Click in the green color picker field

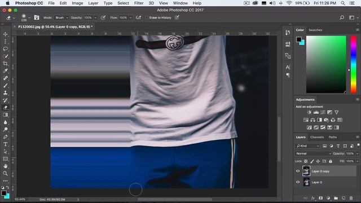click(x=326, y=64)
